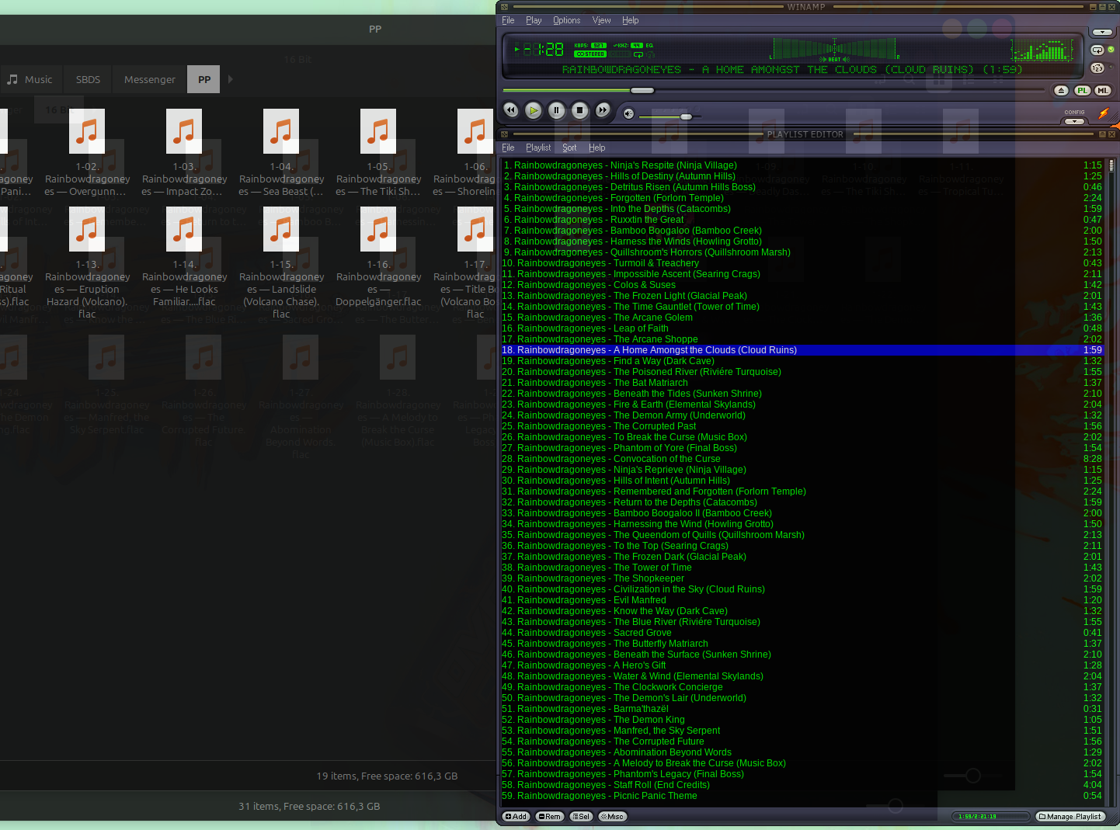Click the Winamp play button
Screen dimensions: 1120x830
coord(534,110)
